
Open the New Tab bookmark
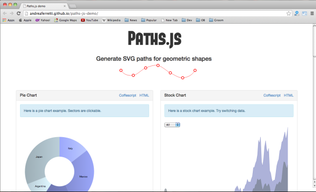coord(169,20)
